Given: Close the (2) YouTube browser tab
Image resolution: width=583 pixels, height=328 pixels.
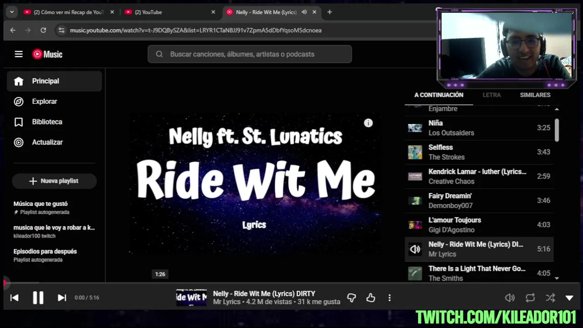Looking at the screenshot, I should pos(213,12).
